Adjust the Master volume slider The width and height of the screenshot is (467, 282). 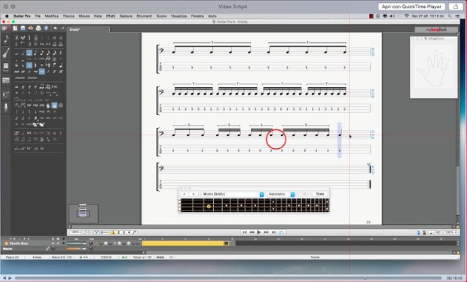76,249
